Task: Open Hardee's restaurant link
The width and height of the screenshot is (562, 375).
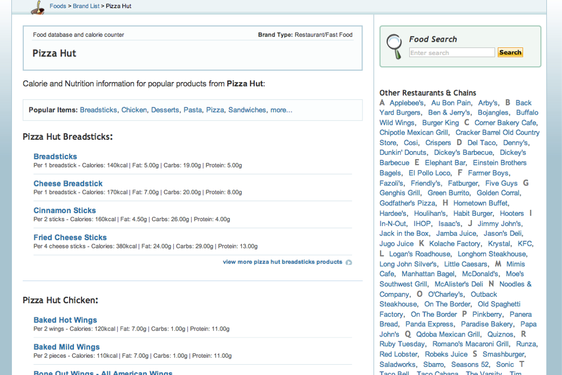Action: click(x=393, y=213)
